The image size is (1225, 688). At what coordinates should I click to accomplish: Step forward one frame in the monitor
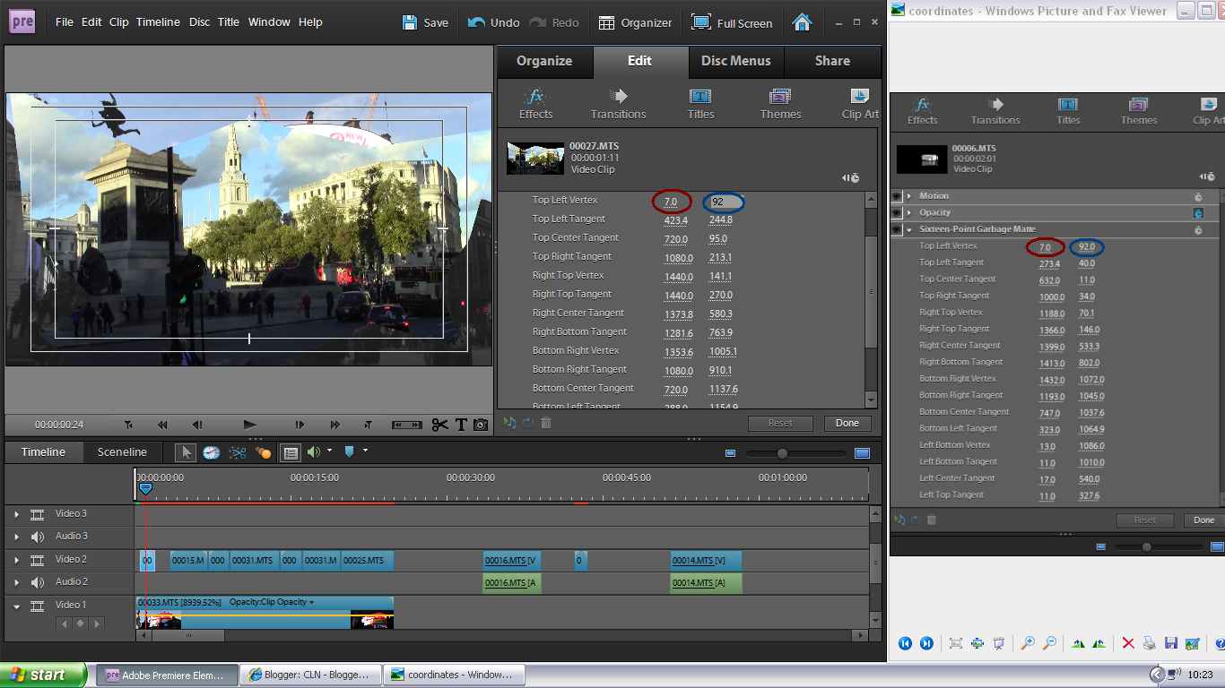pos(300,425)
